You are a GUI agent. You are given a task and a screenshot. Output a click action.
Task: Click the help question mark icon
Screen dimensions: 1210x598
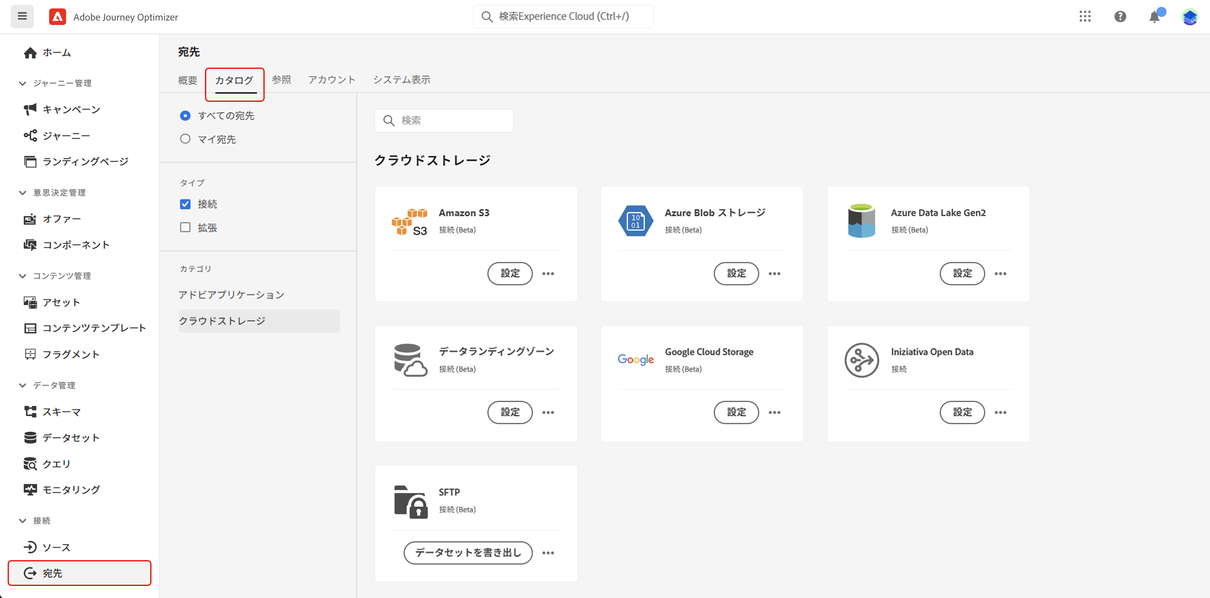pos(1120,16)
